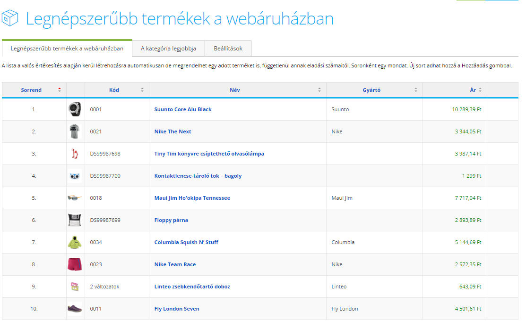Click price 2 572,35 Ft
The height and width of the screenshot is (328, 526).
(x=468, y=264)
